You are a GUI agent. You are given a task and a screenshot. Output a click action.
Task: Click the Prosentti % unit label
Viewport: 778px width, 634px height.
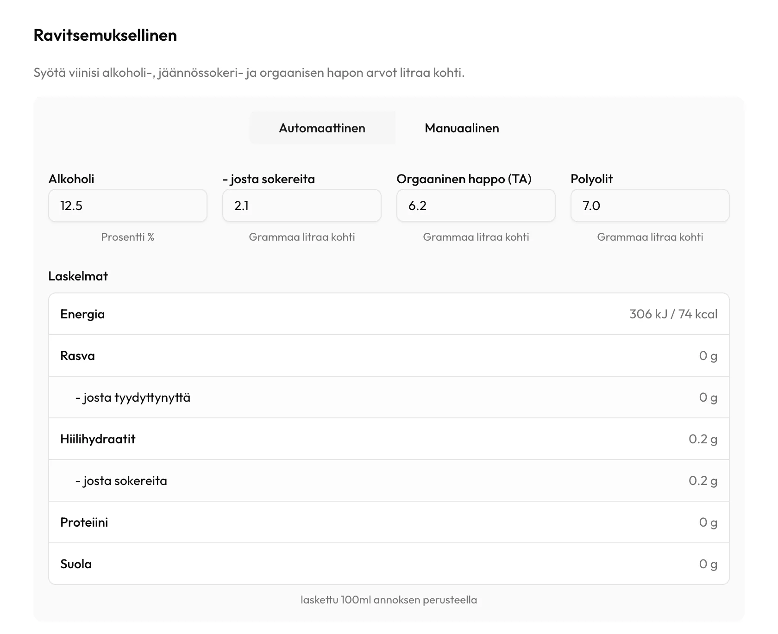click(x=128, y=237)
